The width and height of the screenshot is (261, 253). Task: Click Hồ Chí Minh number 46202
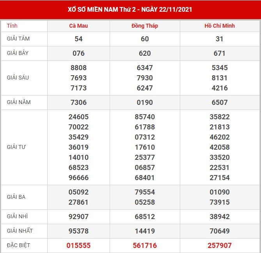[219, 137]
